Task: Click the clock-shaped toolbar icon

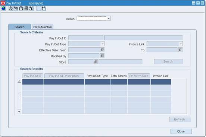Action: [x=11, y=9]
